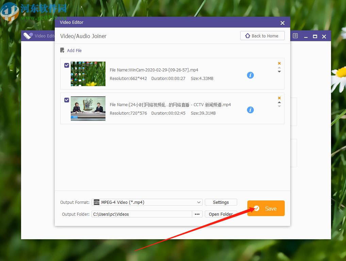Viewport: 346px width, 261px height.
Task: Click the Video Editor heart logo
Action: click(28, 36)
